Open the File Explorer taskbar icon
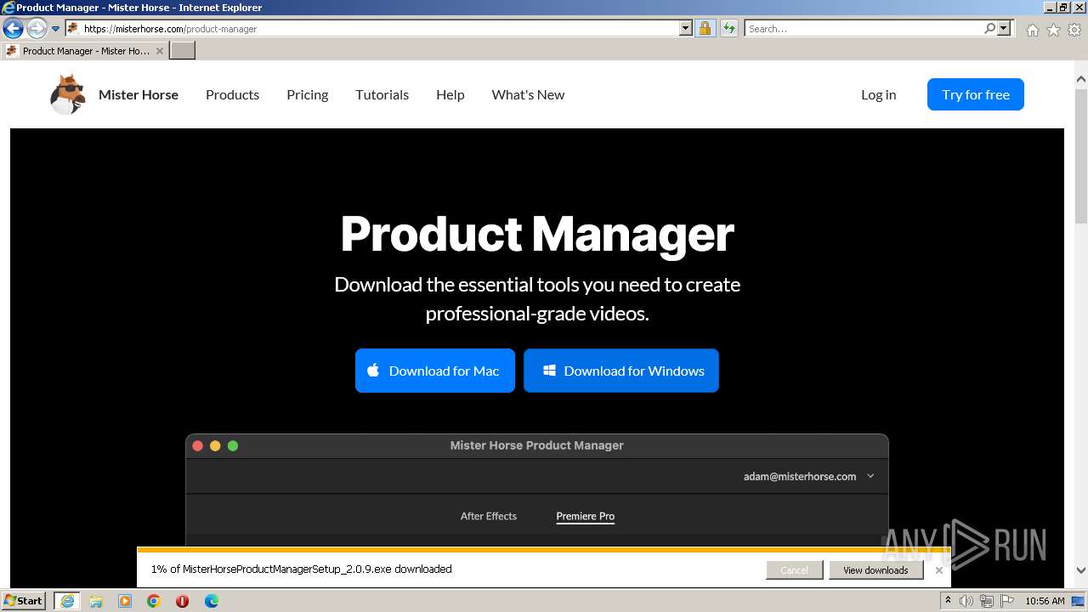This screenshot has height=612, width=1088. [x=96, y=601]
